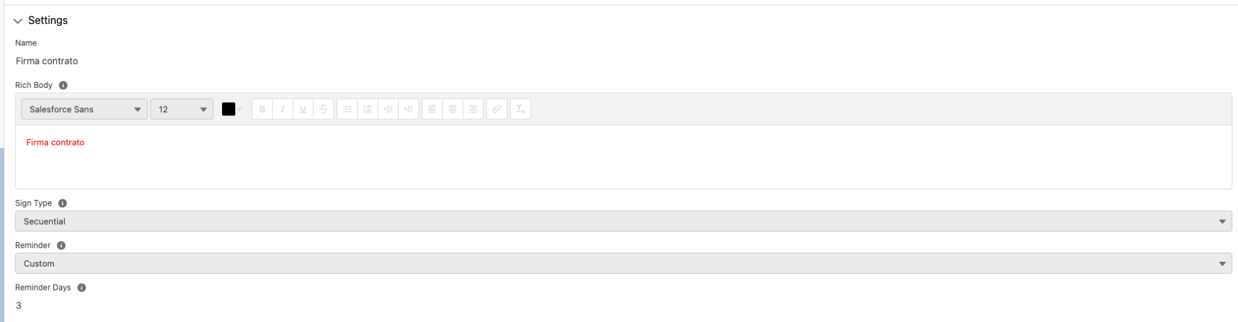Center align the text
This screenshot has height=322, width=1238.
pos(453,109)
